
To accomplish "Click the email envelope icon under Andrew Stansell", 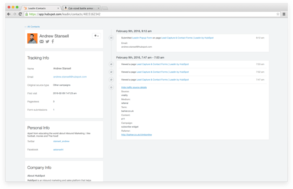I will tap(42, 42).
